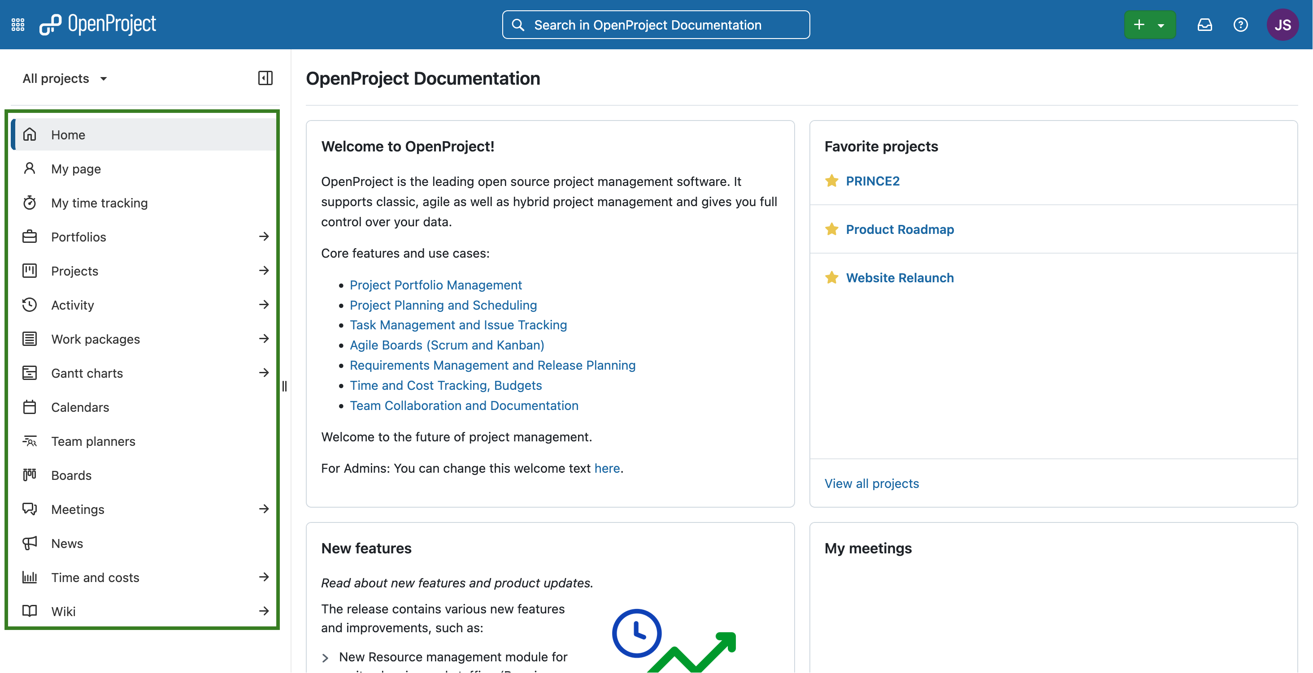Click View all projects link
The height and width of the screenshot is (673, 1313).
tap(872, 483)
